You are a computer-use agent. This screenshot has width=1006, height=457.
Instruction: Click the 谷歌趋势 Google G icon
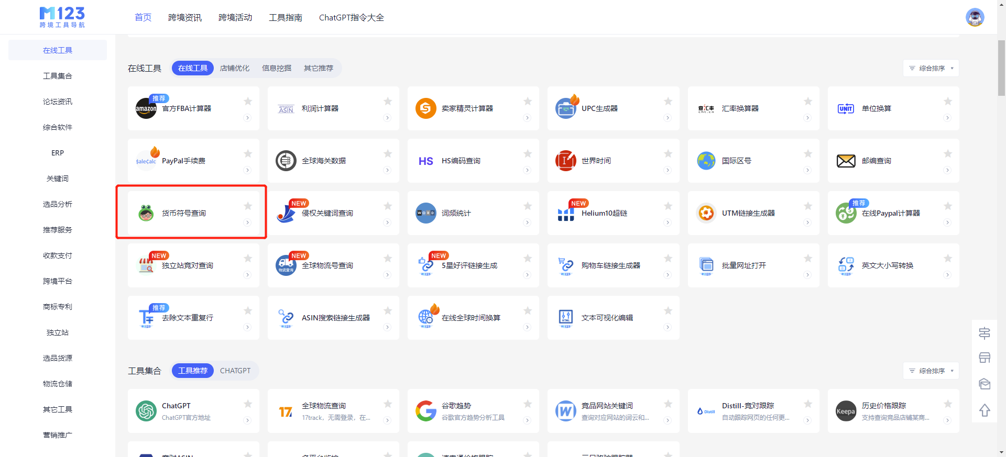click(x=426, y=411)
